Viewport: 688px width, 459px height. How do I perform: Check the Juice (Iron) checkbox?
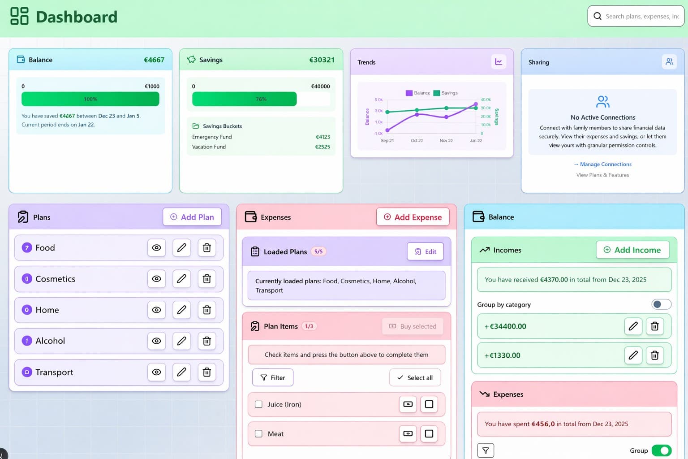[258, 404]
